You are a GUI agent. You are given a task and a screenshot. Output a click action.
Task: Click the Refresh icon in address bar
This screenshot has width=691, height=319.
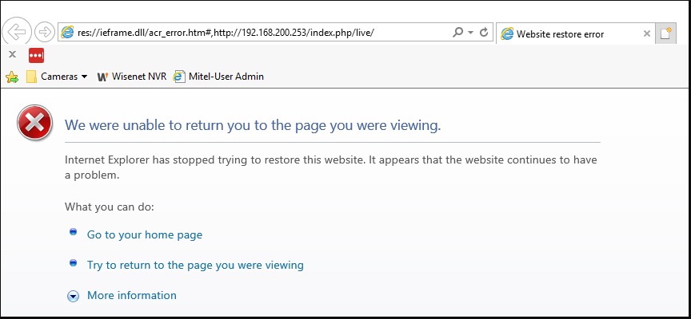(484, 32)
